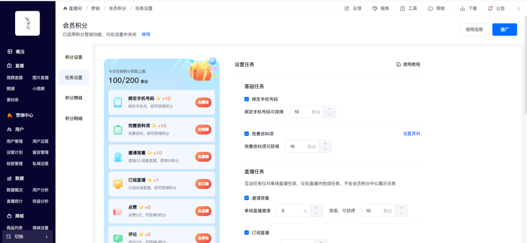Uncheck the 绑定手机号码 checkbox
The height and width of the screenshot is (243, 527).
click(x=246, y=99)
